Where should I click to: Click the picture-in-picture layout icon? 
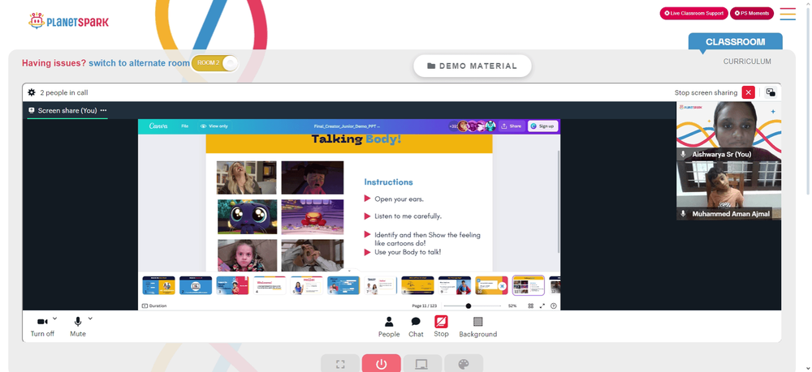pyautogui.click(x=771, y=92)
